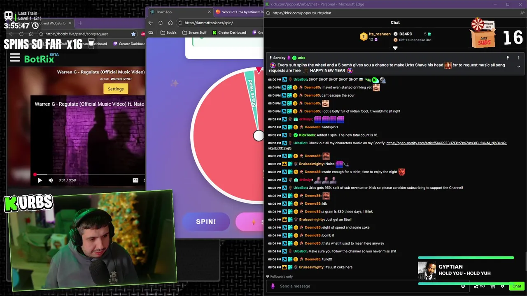The height and width of the screenshot is (296, 527).
Task: Click Settings button above the song video
Action: tap(116, 89)
